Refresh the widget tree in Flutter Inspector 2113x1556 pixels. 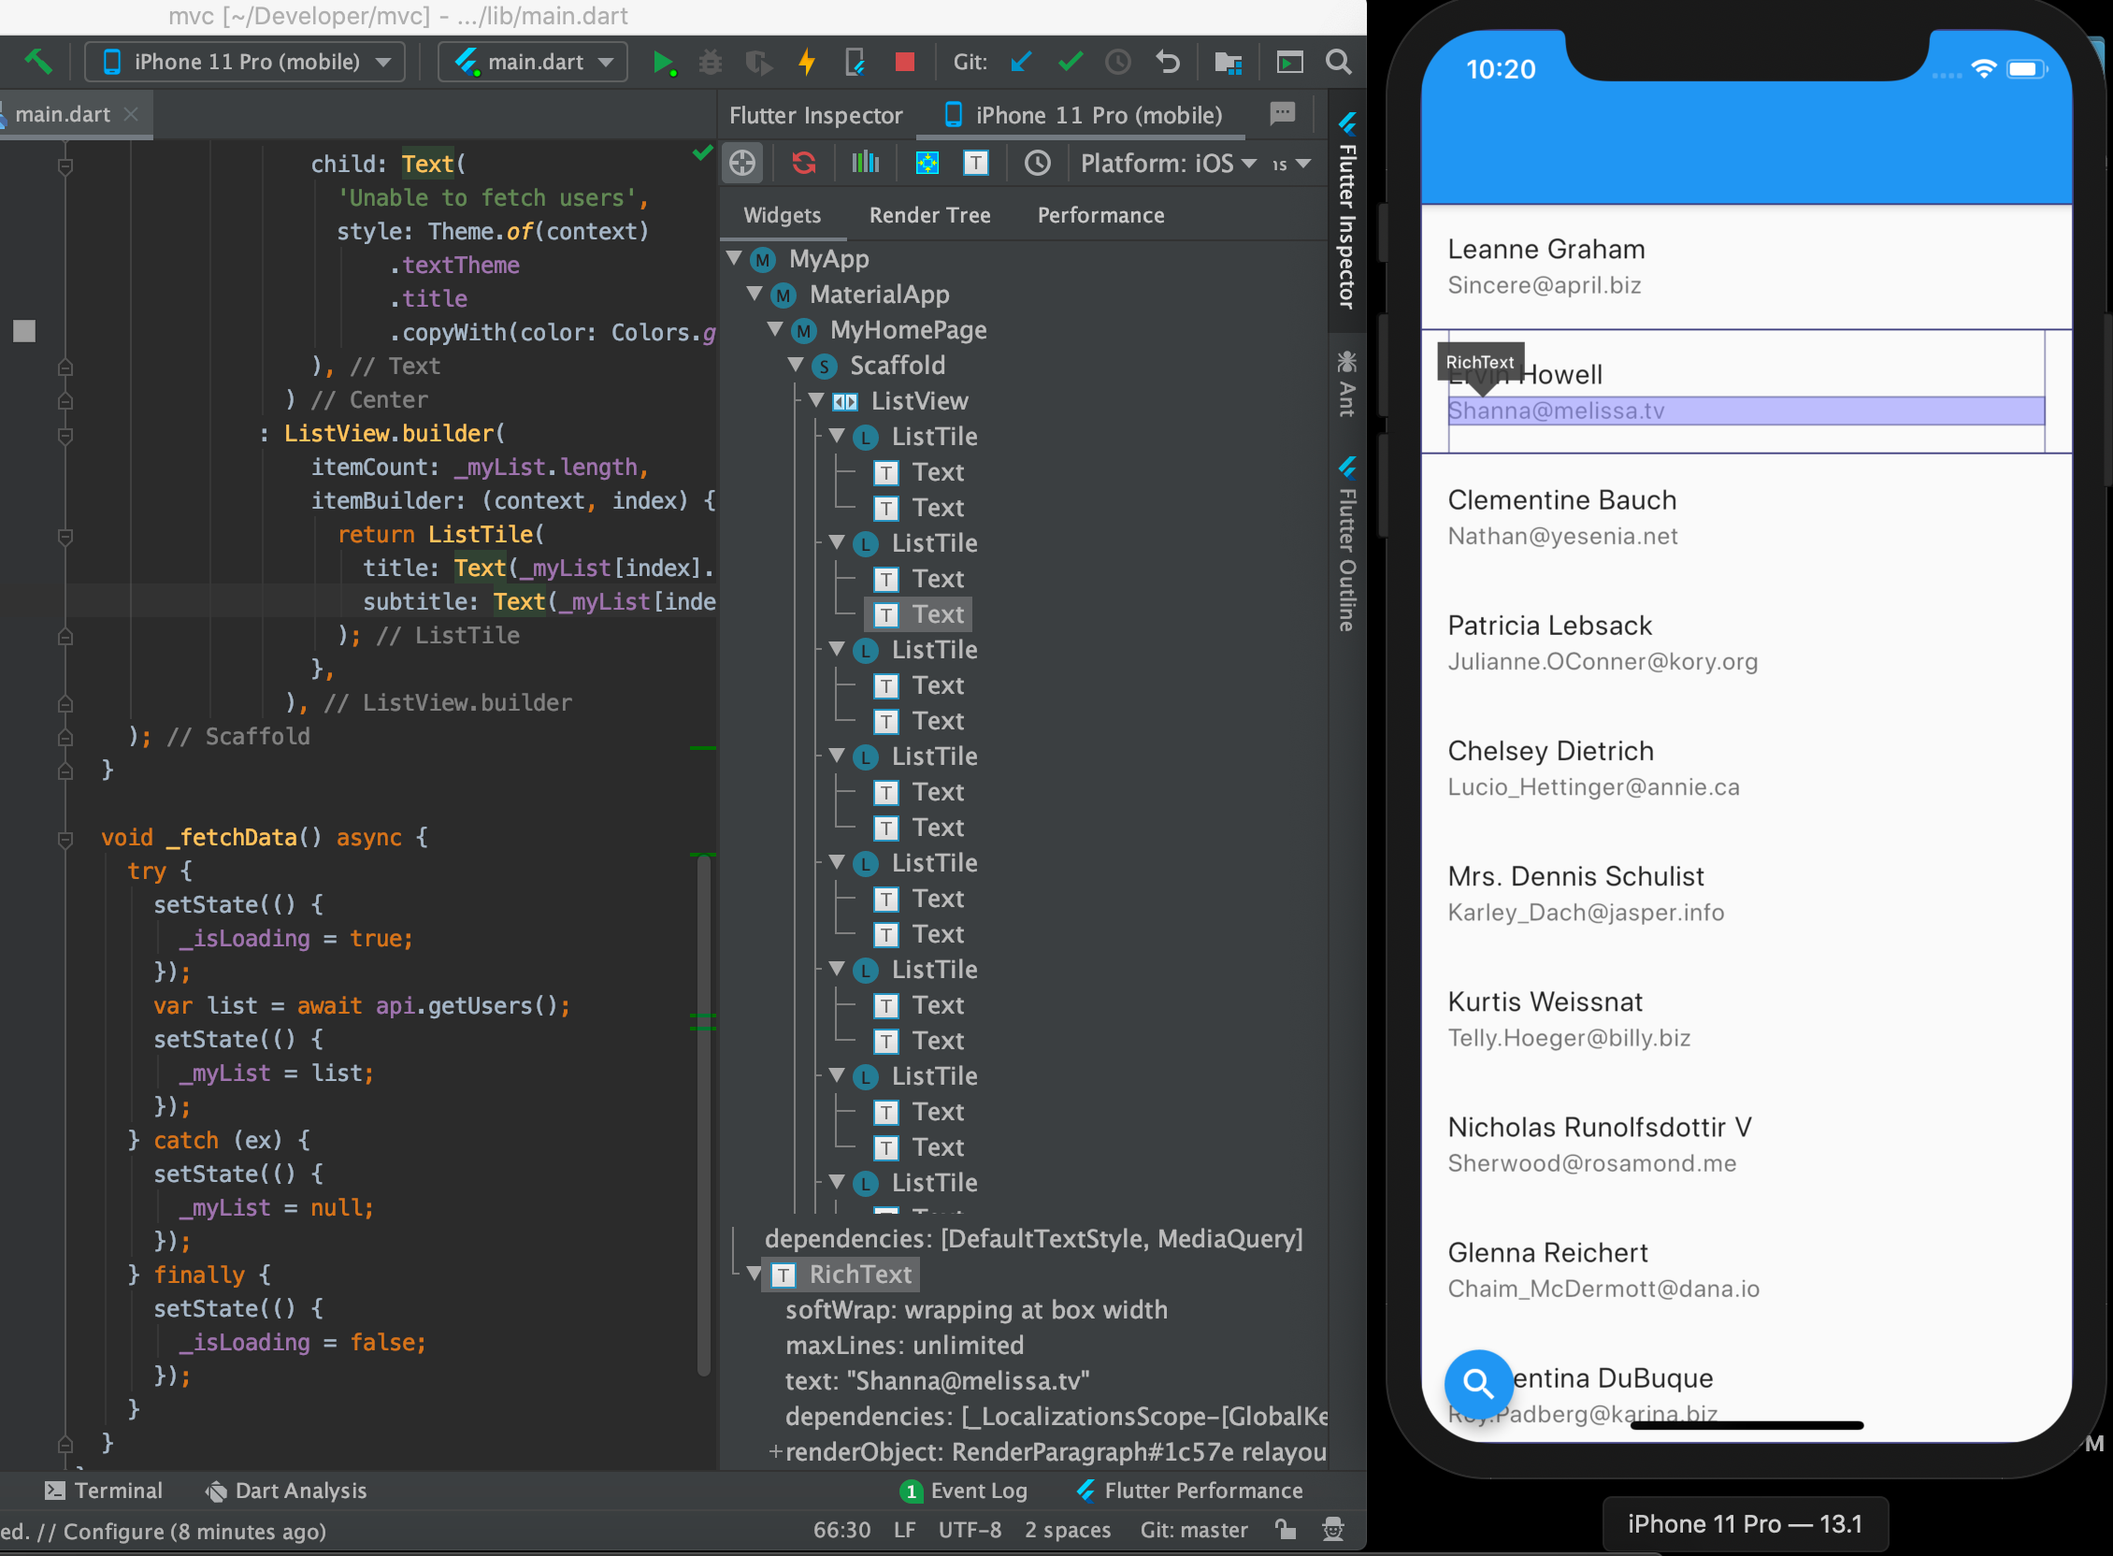point(802,162)
